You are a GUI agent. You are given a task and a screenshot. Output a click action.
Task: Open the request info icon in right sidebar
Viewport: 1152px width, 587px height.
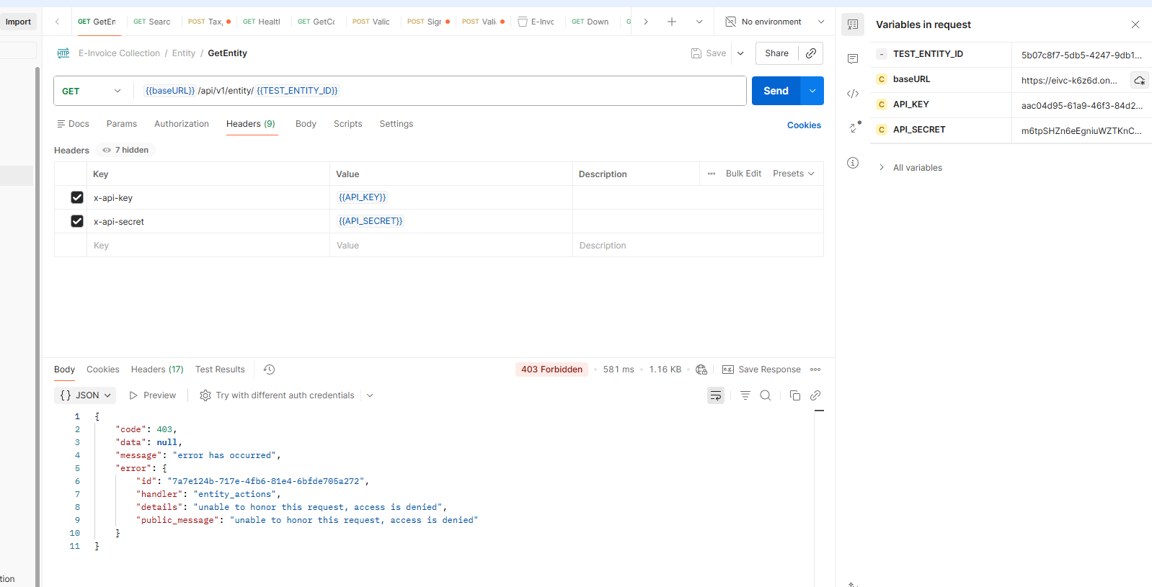[x=853, y=163]
